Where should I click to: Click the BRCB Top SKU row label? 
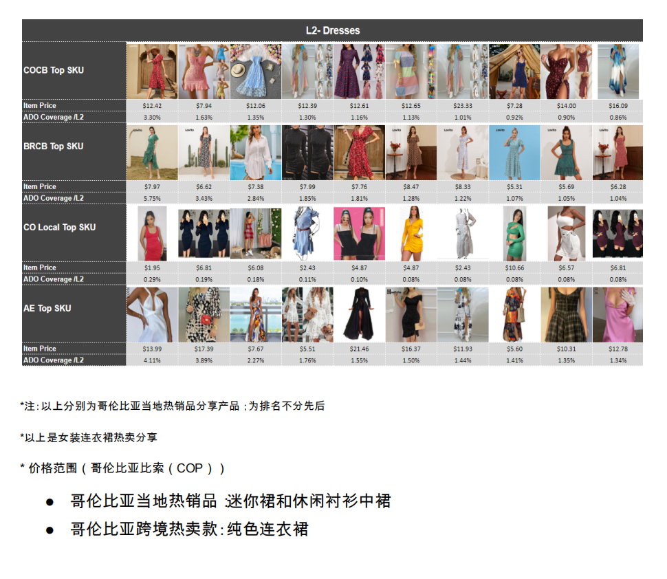click(x=53, y=146)
